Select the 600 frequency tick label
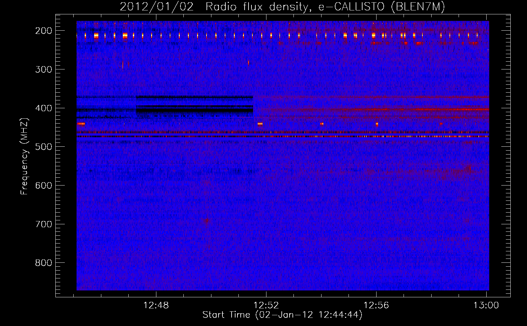 pyautogui.click(x=44, y=185)
